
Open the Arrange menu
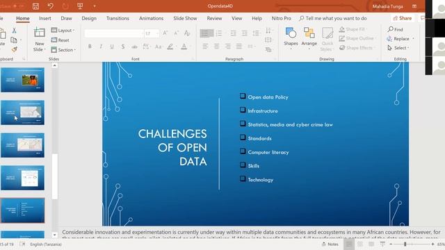(309, 38)
